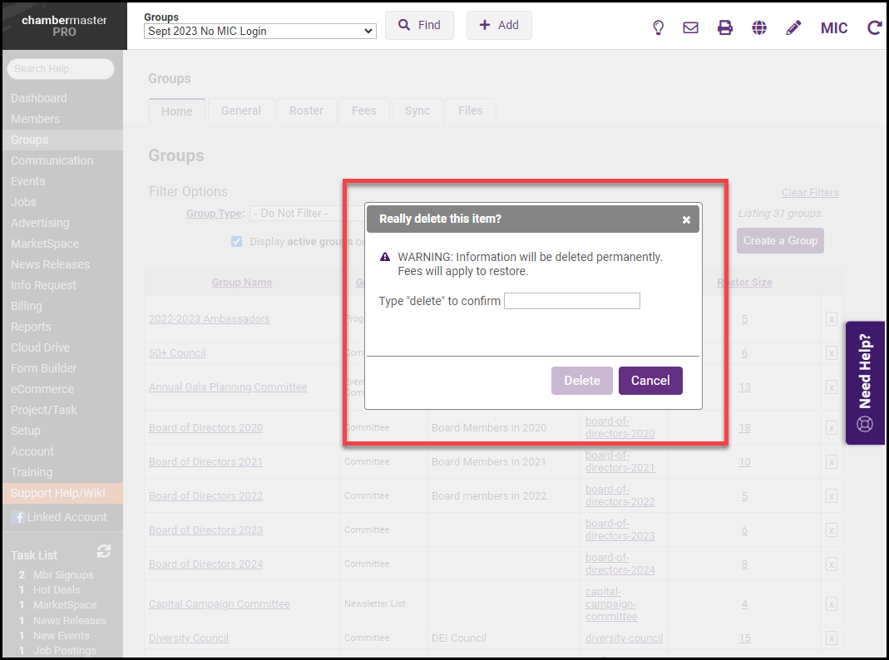Close the delete dialog with X icon
889x660 pixels.
(x=686, y=219)
